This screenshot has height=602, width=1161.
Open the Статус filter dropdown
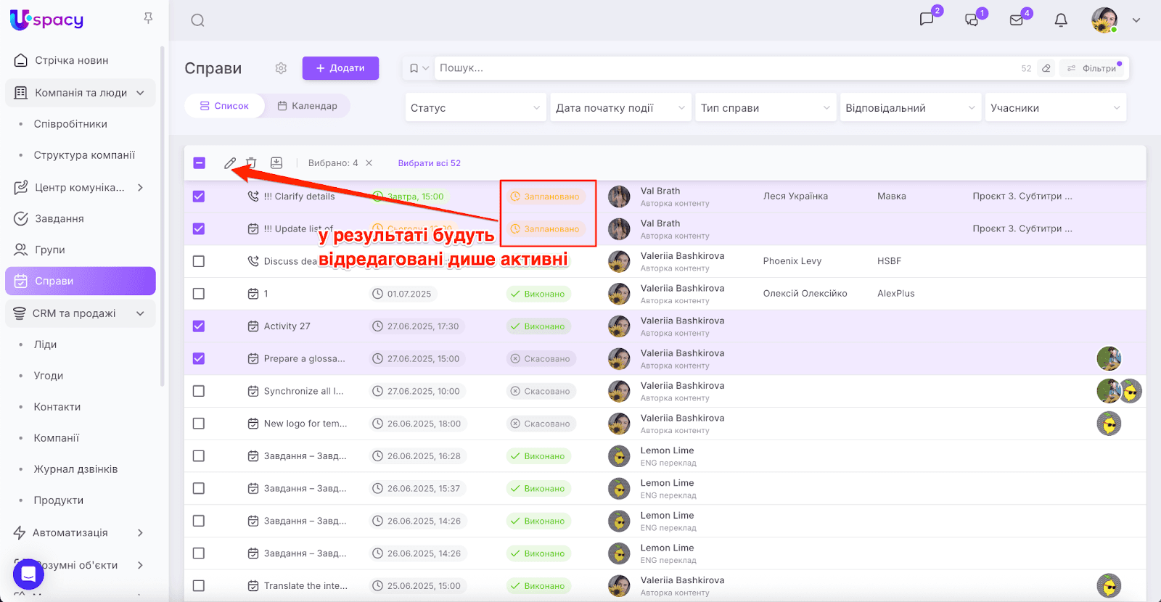(475, 108)
